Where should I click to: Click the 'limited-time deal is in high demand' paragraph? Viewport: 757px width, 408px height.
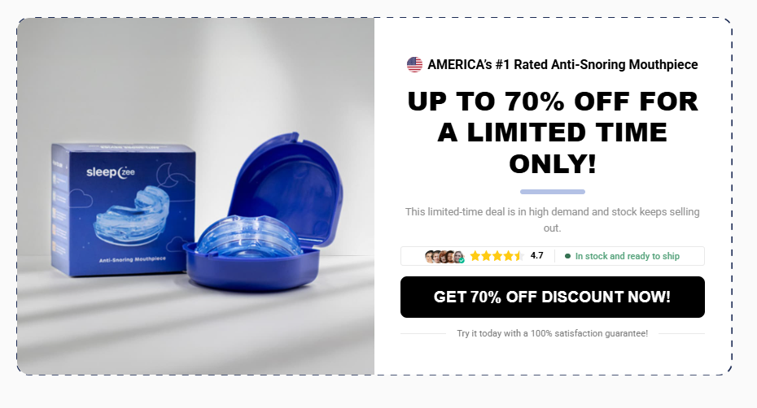pos(553,219)
